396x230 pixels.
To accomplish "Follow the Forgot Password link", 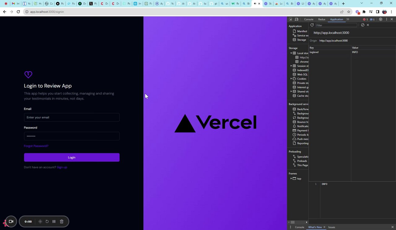I will (x=36, y=146).
